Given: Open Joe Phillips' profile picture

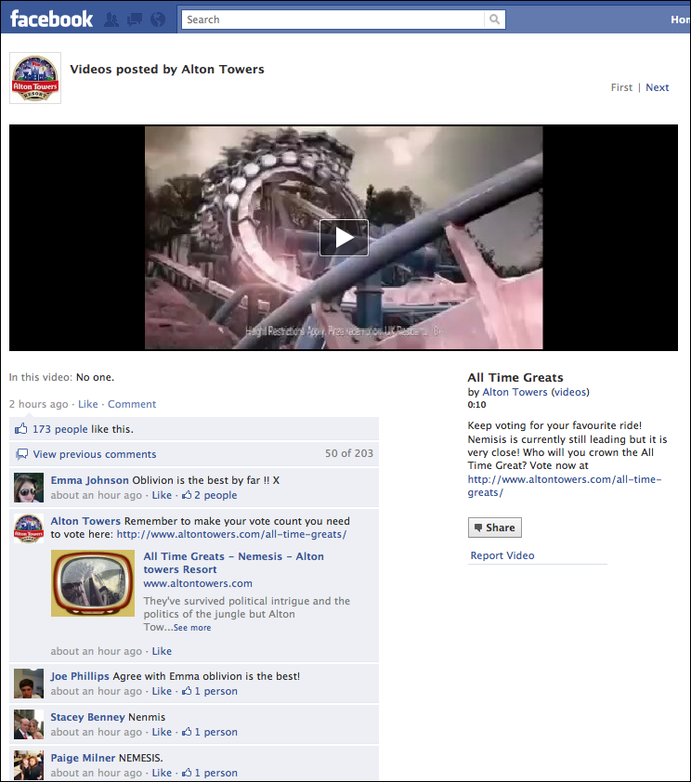Looking at the screenshot, I should point(29,684).
